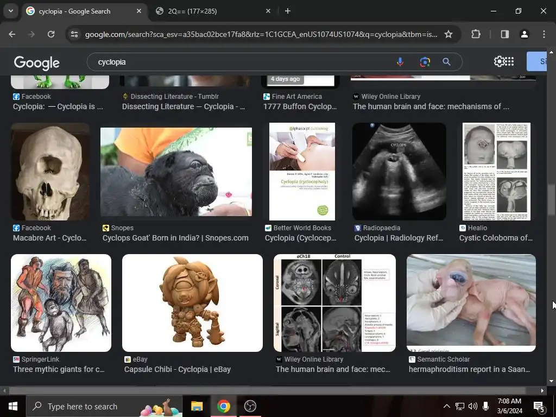The image size is (556, 417).
Task: Open 'Macabre Art - Cyclo...' Facebook result
Action: click(49, 238)
